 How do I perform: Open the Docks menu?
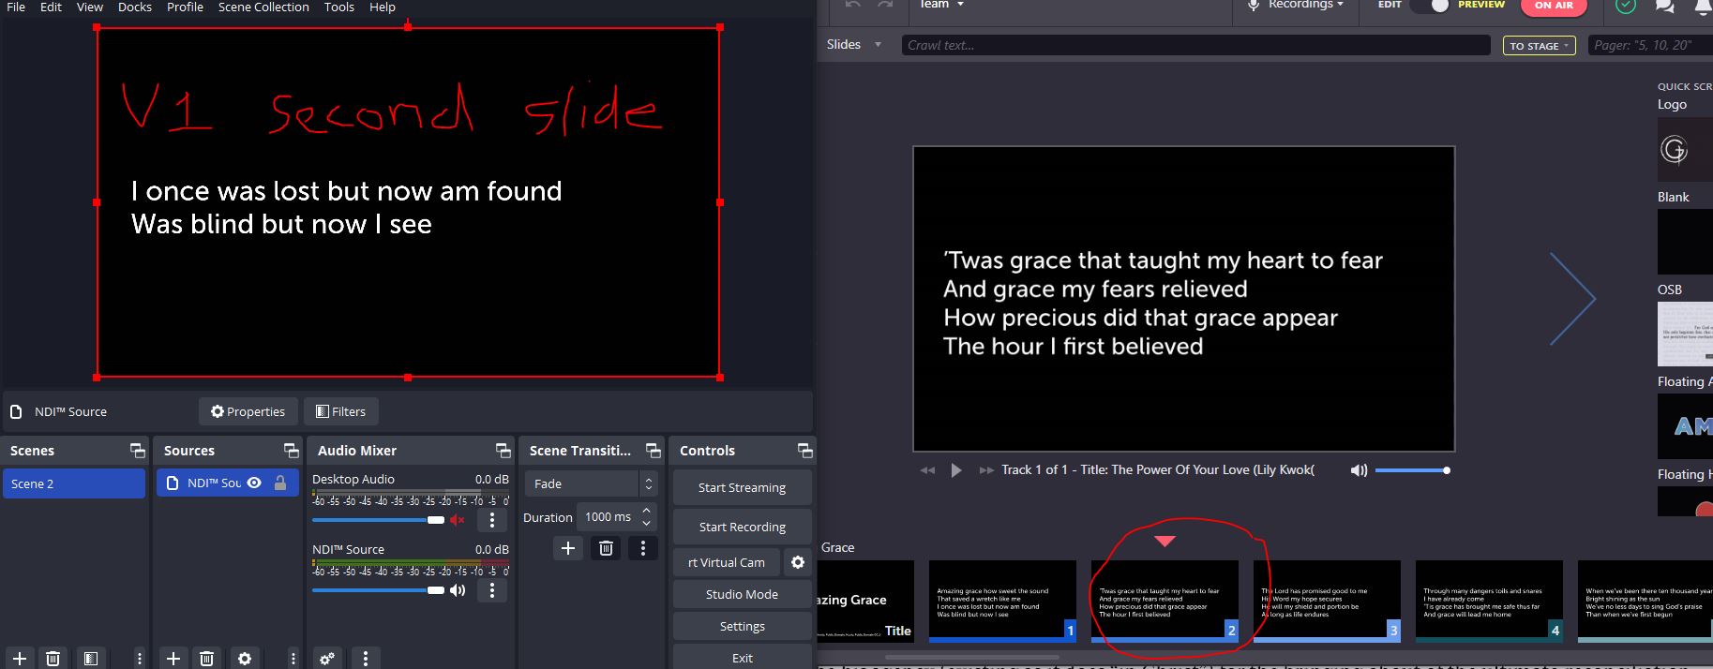135,7
